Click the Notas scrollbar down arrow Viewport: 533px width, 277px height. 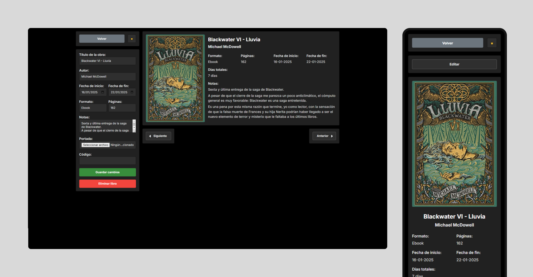tap(134, 128)
